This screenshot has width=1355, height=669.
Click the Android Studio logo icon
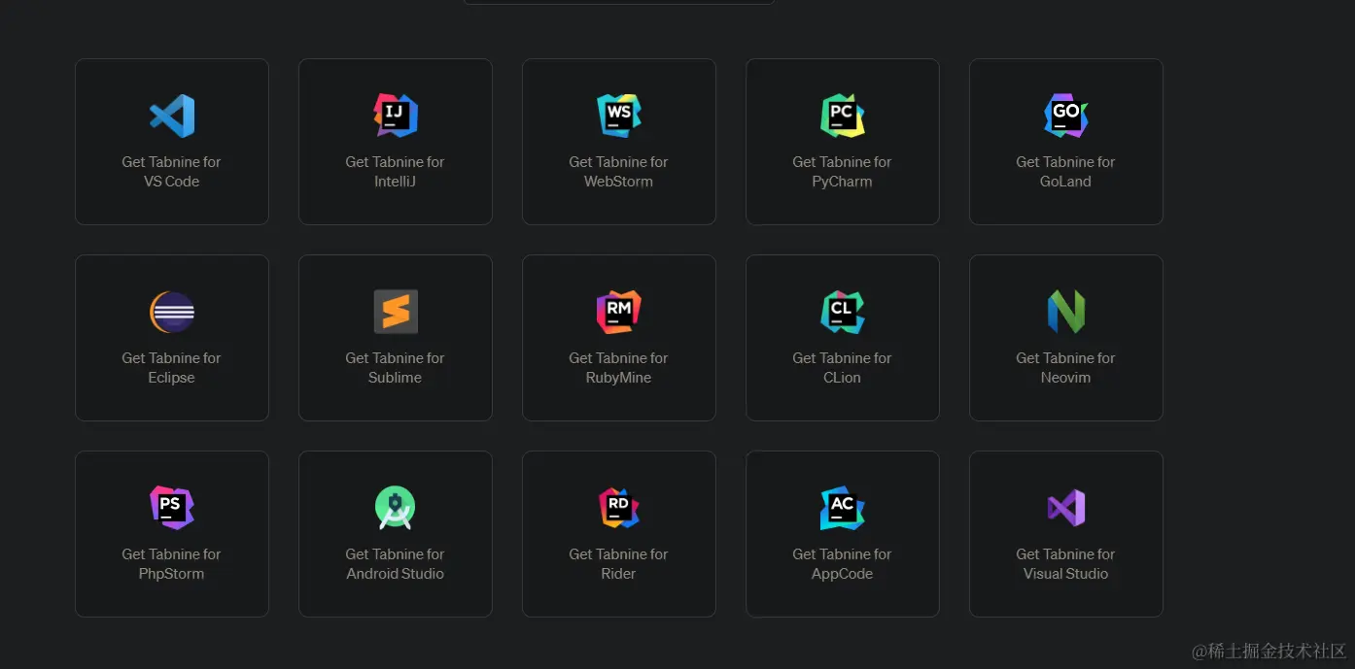(x=396, y=508)
